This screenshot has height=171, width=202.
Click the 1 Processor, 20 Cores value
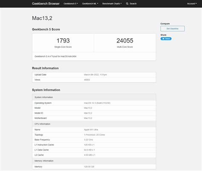click(94, 135)
